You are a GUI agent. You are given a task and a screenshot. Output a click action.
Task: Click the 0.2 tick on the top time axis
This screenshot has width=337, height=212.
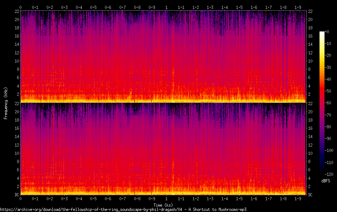pyautogui.click(x=50, y=7)
